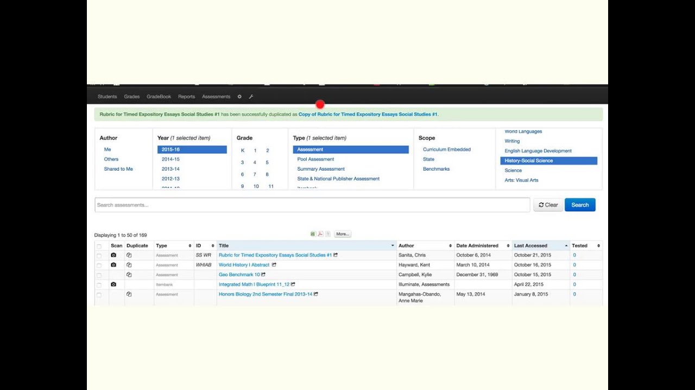The width and height of the screenshot is (695, 390).
Task: Duplicate the World History I Abstract assessment
Action: (x=129, y=265)
